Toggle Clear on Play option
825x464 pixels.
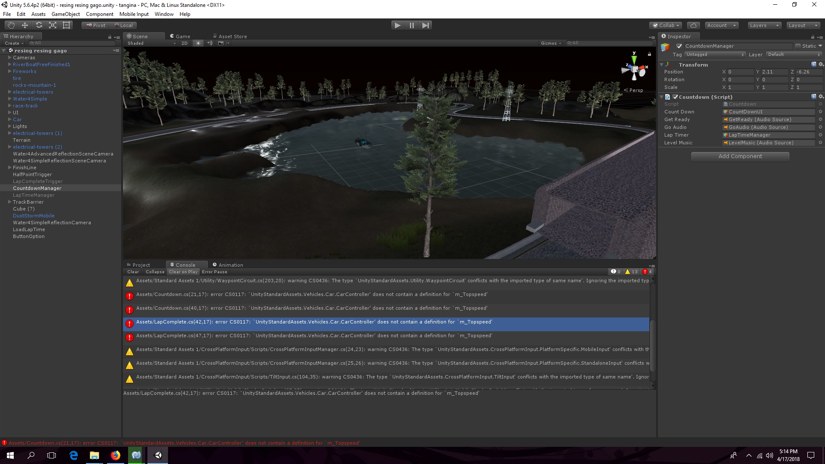click(183, 272)
